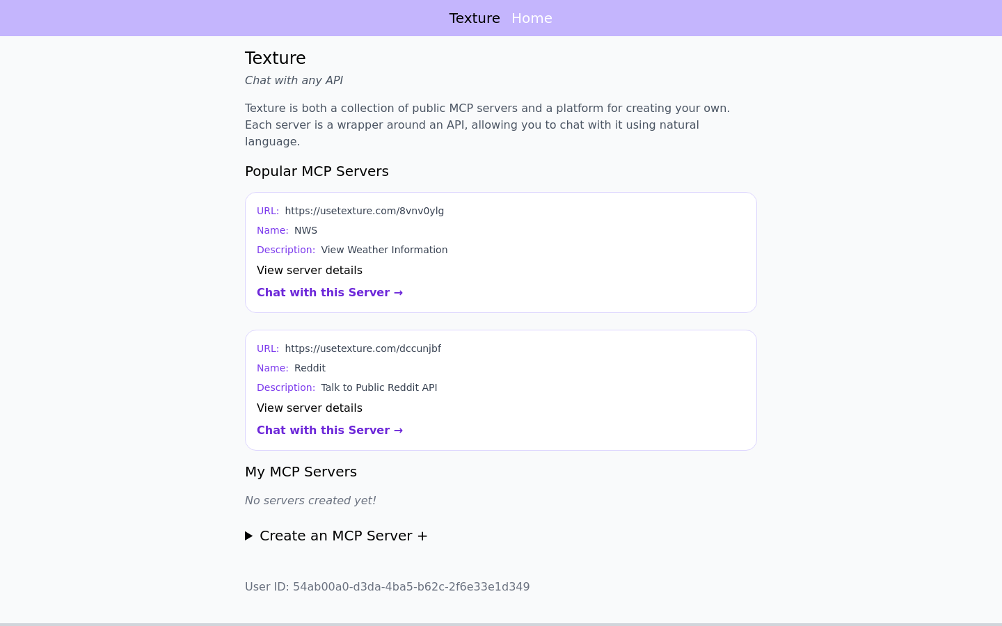Image resolution: width=1002 pixels, height=626 pixels.
Task: Click the NWS server name
Action: 305,230
